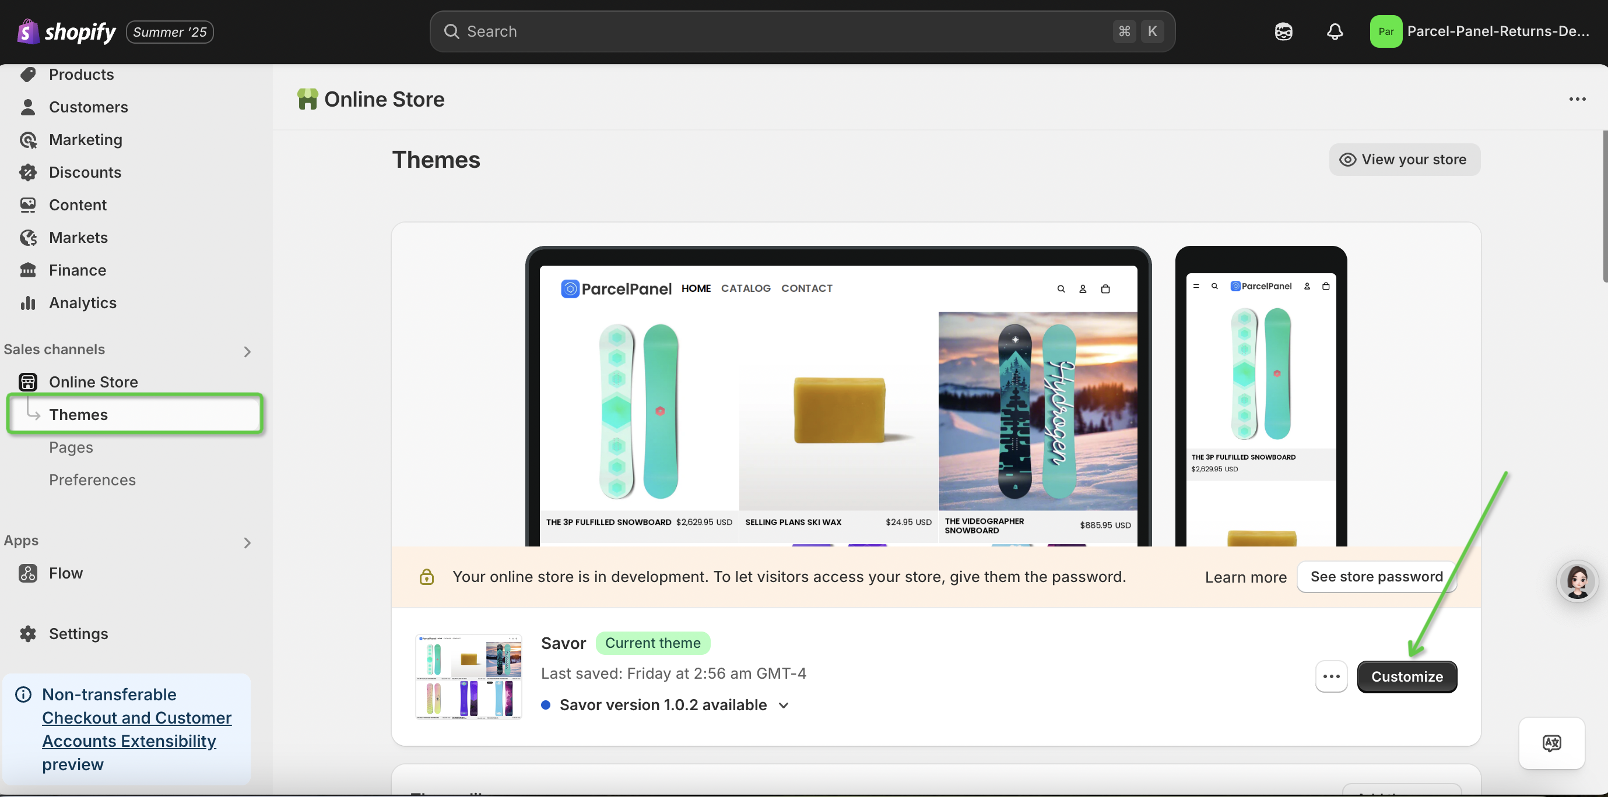Open the Sidekick assistant icon in top bar
Image resolution: width=1608 pixels, height=797 pixels.
[x=1283, y=31]
